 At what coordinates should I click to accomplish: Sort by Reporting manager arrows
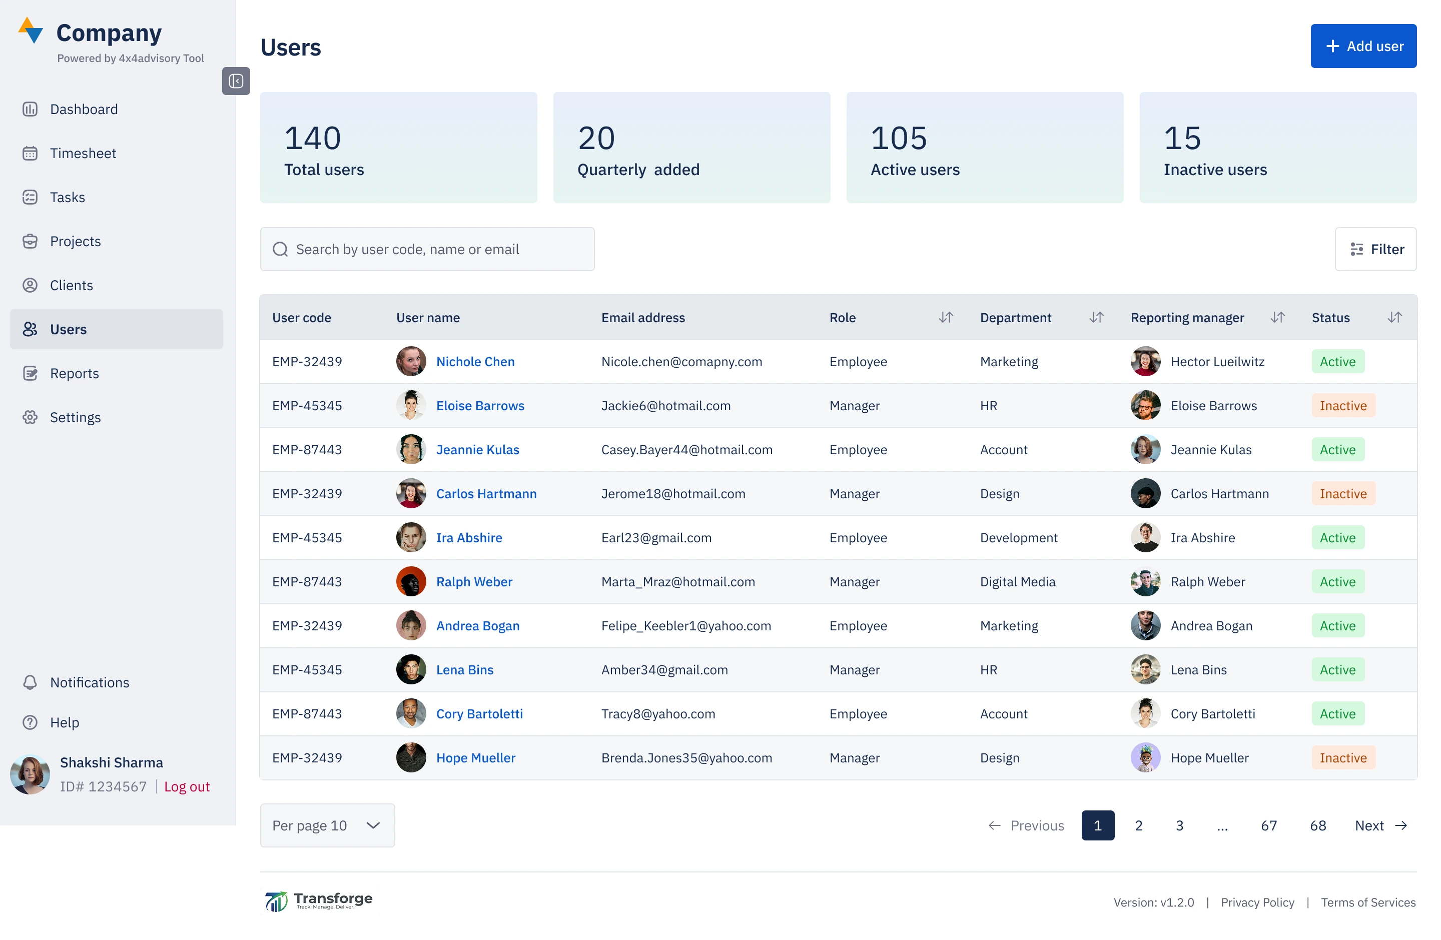(x=1277, y=317)
